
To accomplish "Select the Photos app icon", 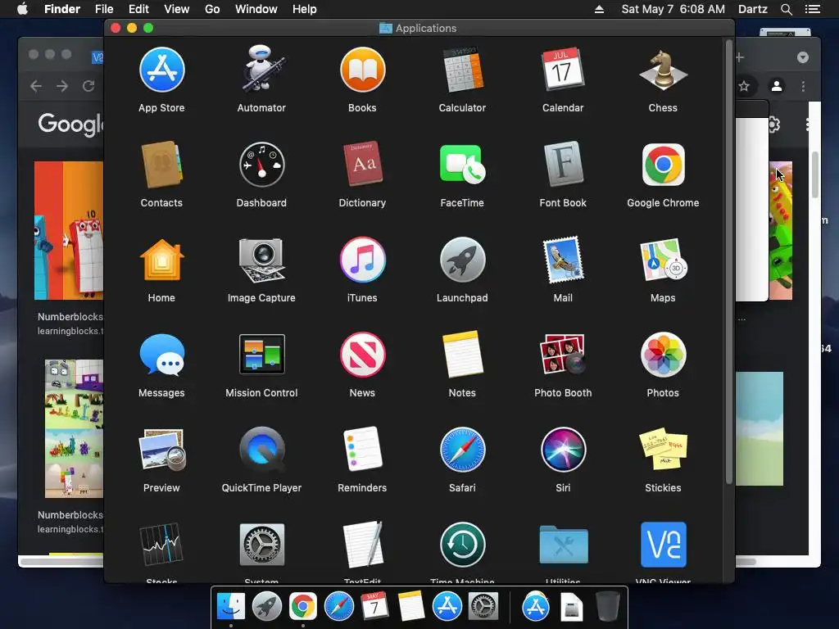I will click(663, 354).
